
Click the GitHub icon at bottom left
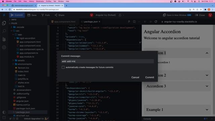point(14,119)
